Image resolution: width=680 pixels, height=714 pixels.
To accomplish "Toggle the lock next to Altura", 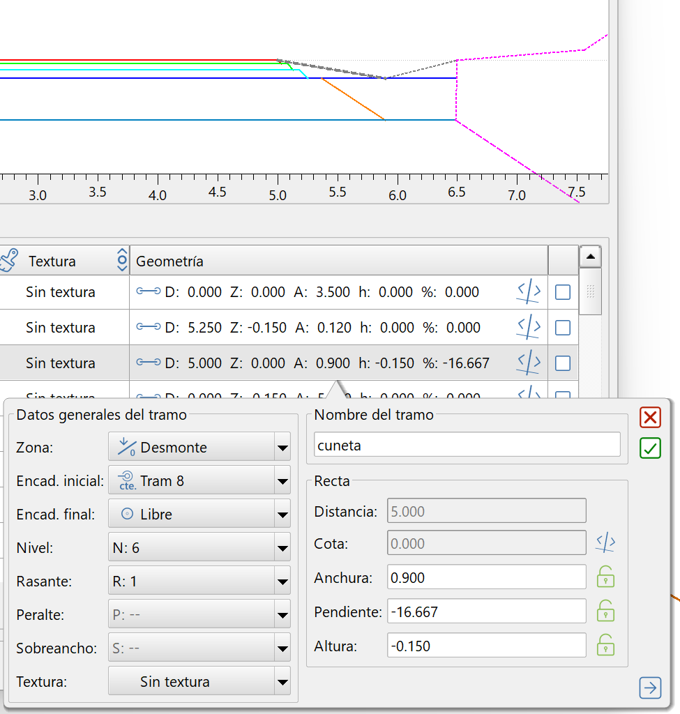I will click(x=606, y=646).
